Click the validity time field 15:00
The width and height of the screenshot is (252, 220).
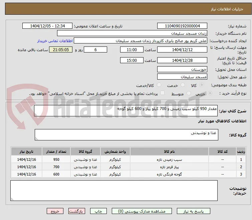[x=132, y=61]
